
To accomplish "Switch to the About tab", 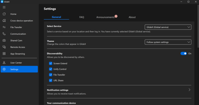I will (132, 17).
